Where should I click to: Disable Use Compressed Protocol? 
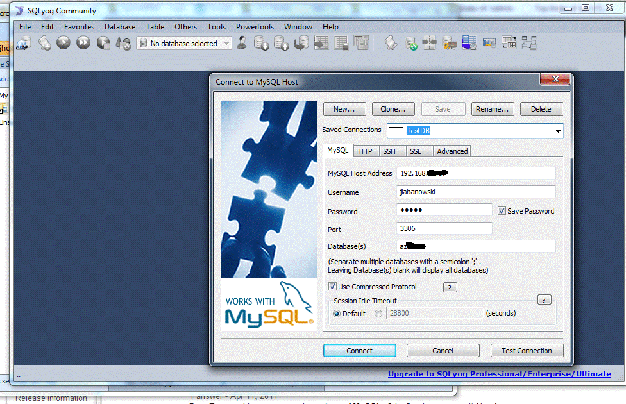[x=332, y=287]
